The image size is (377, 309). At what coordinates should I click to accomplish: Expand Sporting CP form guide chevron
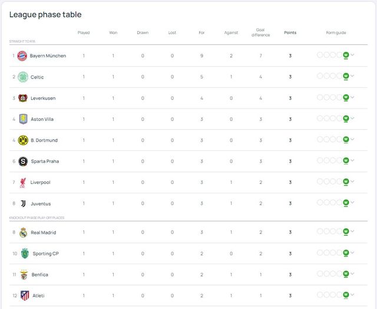(353, 254)
